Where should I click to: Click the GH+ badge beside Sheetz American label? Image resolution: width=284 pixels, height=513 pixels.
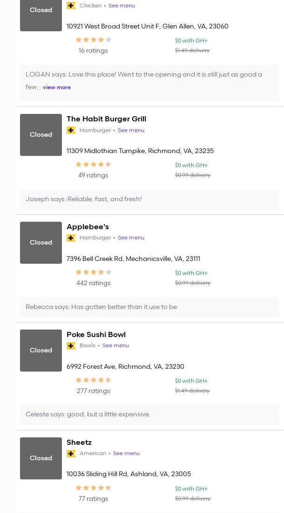pyautogui.click(x=71, y=453)
